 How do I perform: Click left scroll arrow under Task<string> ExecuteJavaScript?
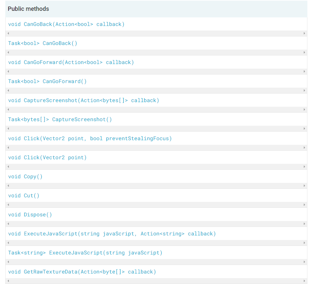click(x=8, y=262)
